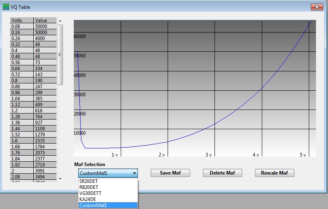This screenshot has height=209, width=328.
Task: Pick VG30DETT from the Maf options
Action: (90, 193)
